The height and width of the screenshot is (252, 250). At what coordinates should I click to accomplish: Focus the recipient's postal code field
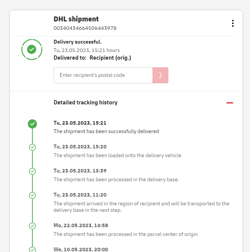(x=103, y=75)
